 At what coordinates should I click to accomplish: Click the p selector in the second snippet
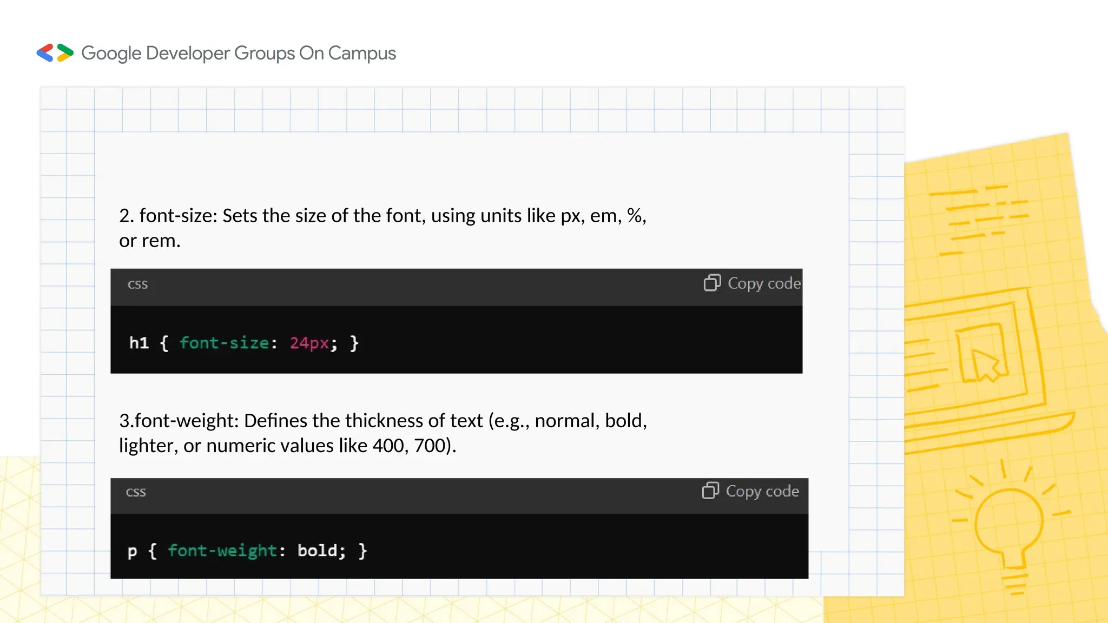tap(132, 551)
